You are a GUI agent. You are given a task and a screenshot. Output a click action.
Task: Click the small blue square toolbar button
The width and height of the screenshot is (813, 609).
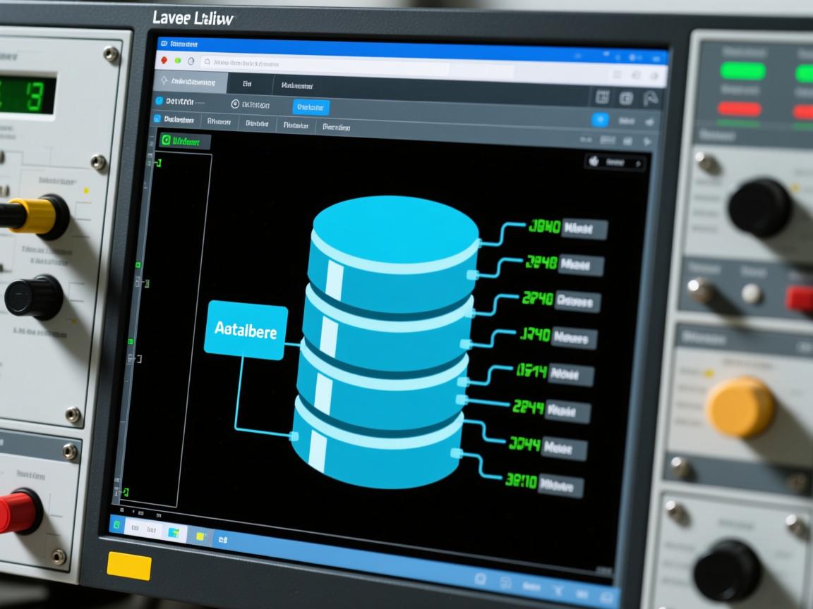click(600, 120)
